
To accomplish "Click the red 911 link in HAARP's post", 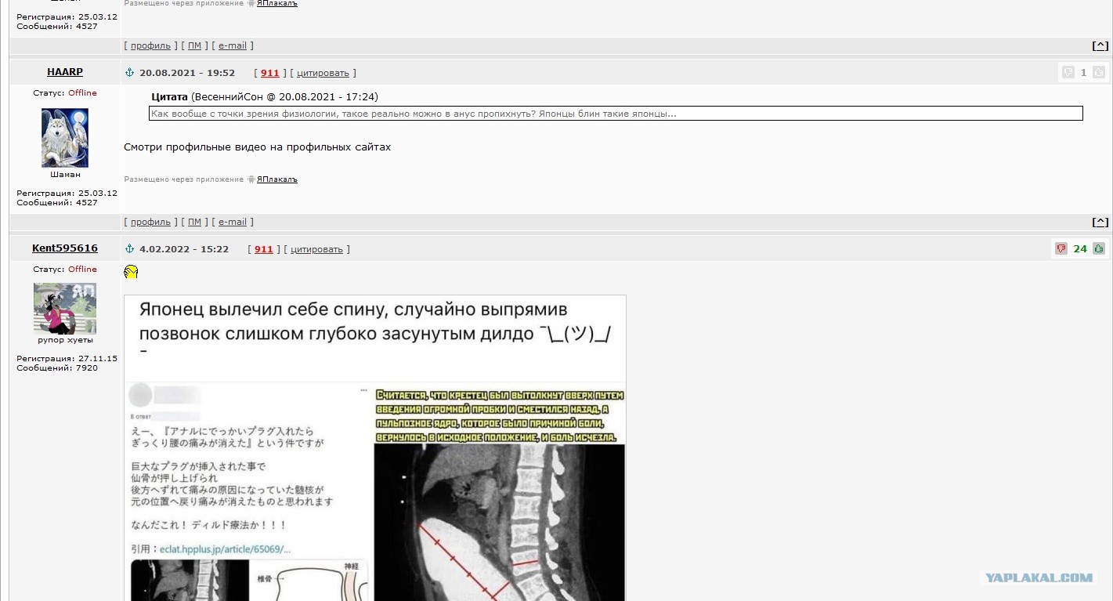I will [x=269, y=73].
